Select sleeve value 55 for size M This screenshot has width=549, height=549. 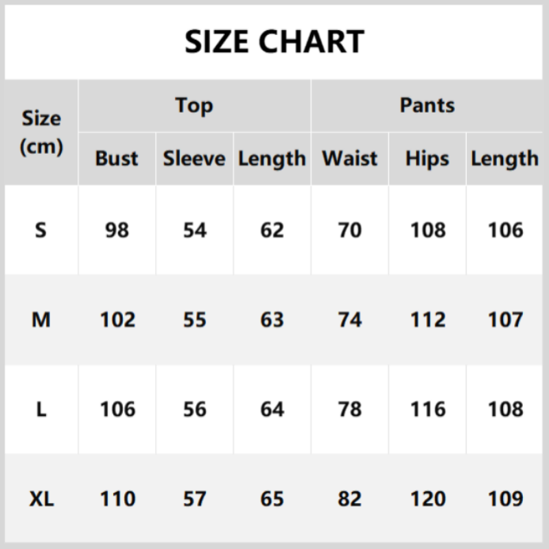click(x=194, y=320)
